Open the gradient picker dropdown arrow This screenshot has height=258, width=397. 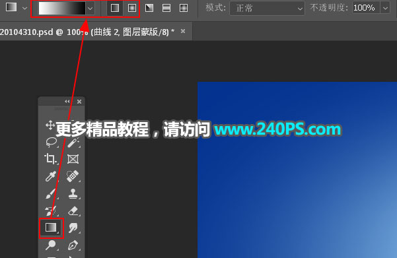[x=90, y=9]
